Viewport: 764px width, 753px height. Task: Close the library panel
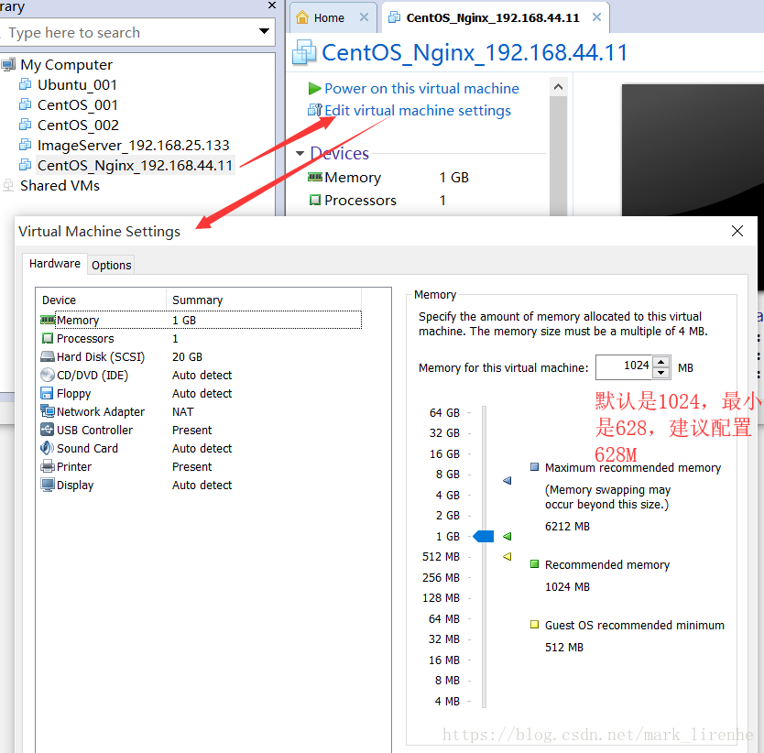272,5
